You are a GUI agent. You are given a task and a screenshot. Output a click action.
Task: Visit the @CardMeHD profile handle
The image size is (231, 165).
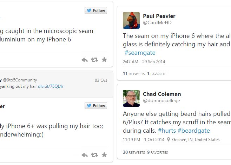tap(157, 23)
